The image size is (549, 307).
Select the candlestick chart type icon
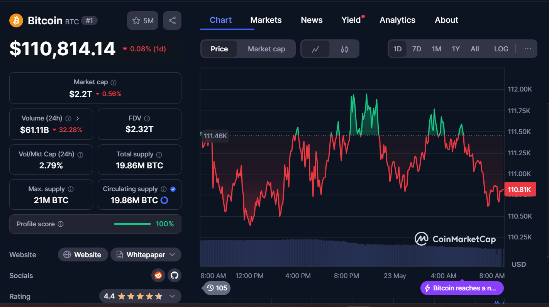(344, 49)
